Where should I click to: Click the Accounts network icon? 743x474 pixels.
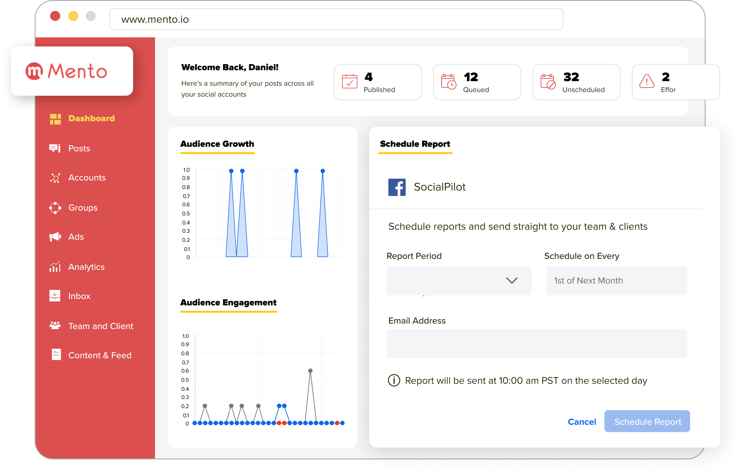coord(55,178)
